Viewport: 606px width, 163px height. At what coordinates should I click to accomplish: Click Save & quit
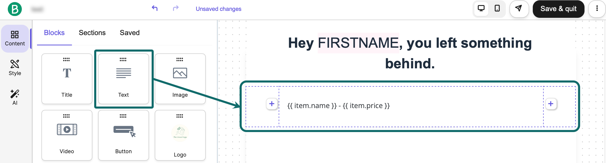558,9
